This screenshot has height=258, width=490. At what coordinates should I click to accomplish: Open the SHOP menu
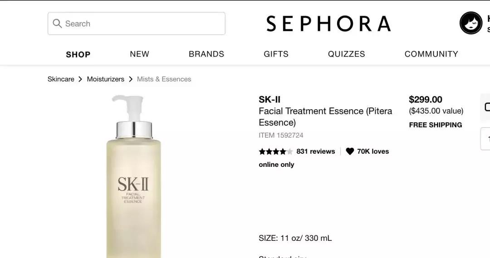pos(78,54)
